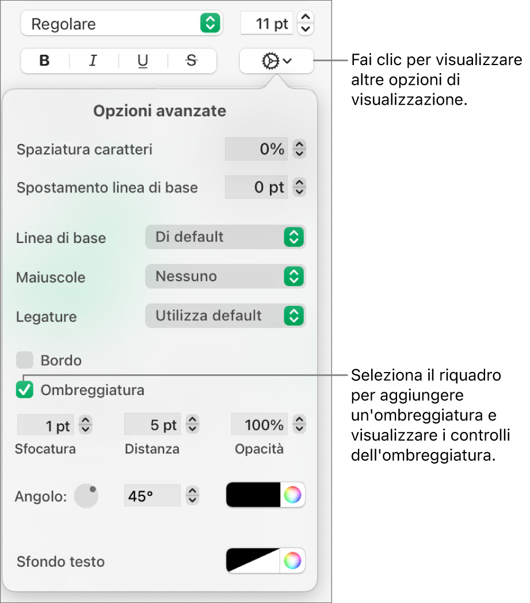The image size is (530, 603).
Task: Increase the Distanza value to 6 pt
Action: (x=192, y=421)
